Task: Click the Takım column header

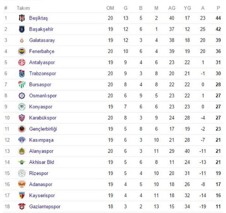Action: (x=23, y=8)
